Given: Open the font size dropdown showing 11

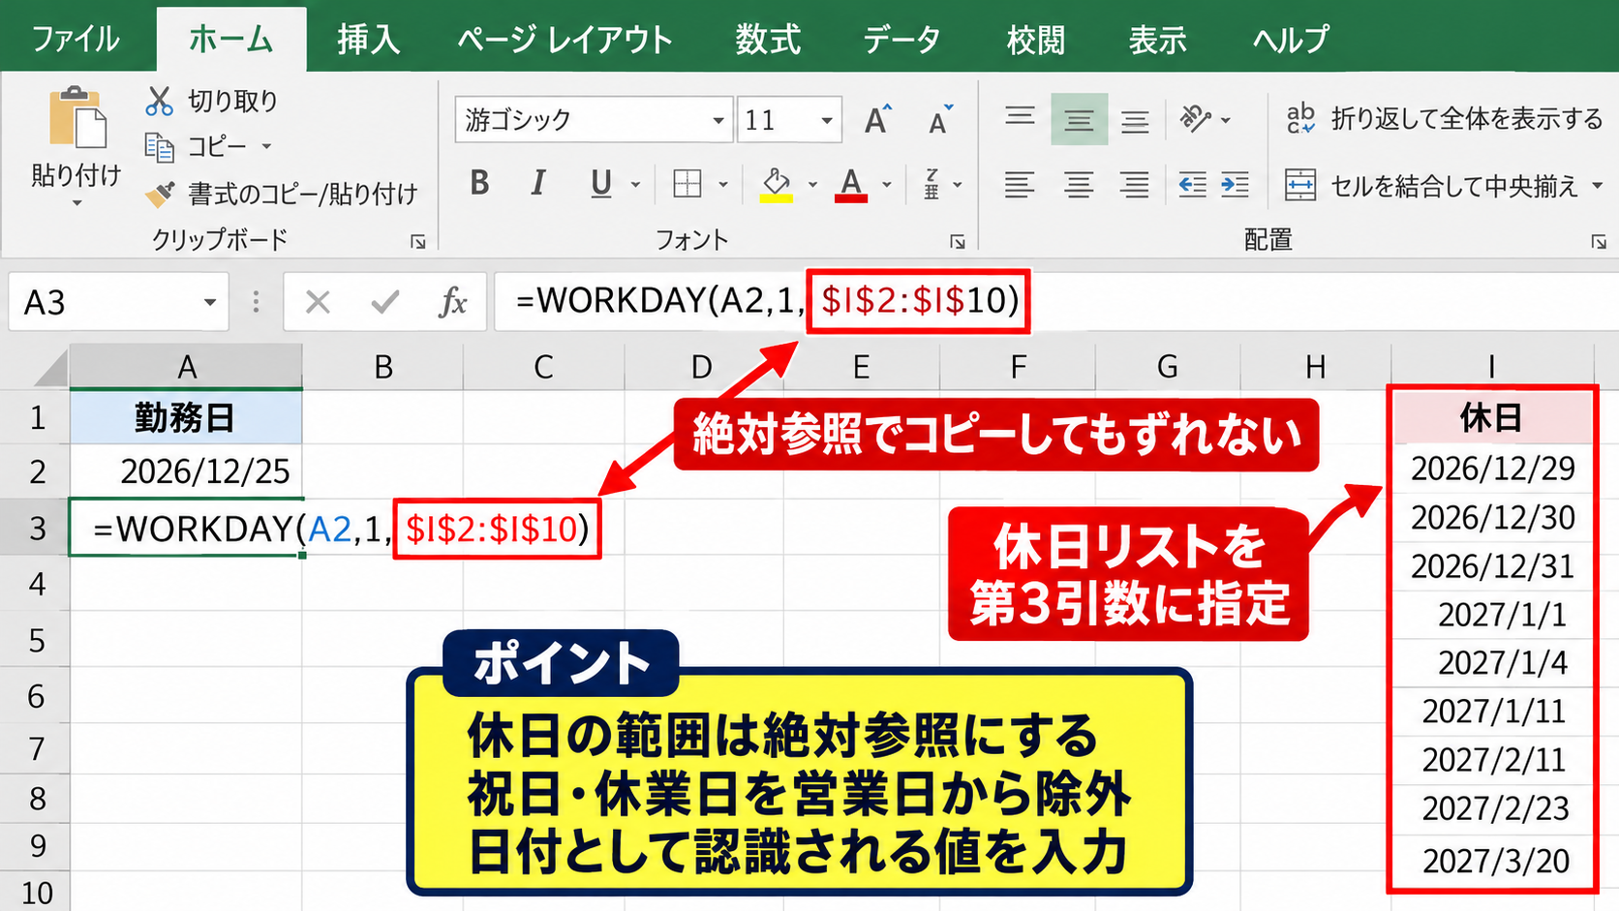Looking at the screenshot, I should click(827, 121).
